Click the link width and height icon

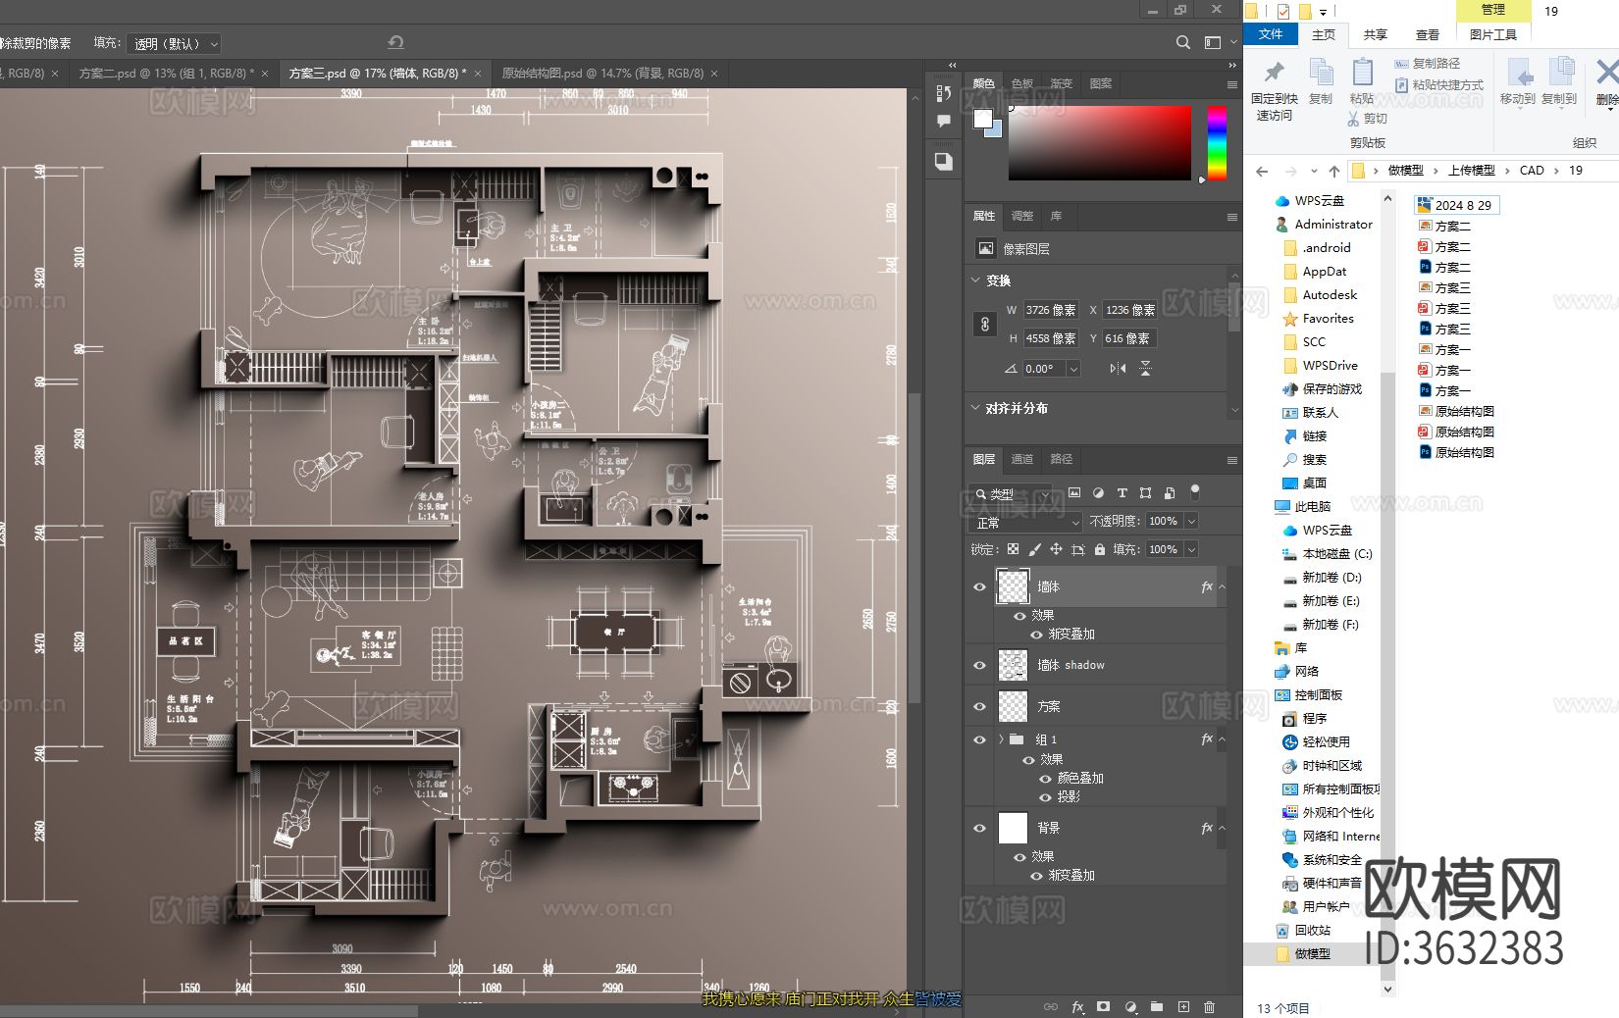985,325
